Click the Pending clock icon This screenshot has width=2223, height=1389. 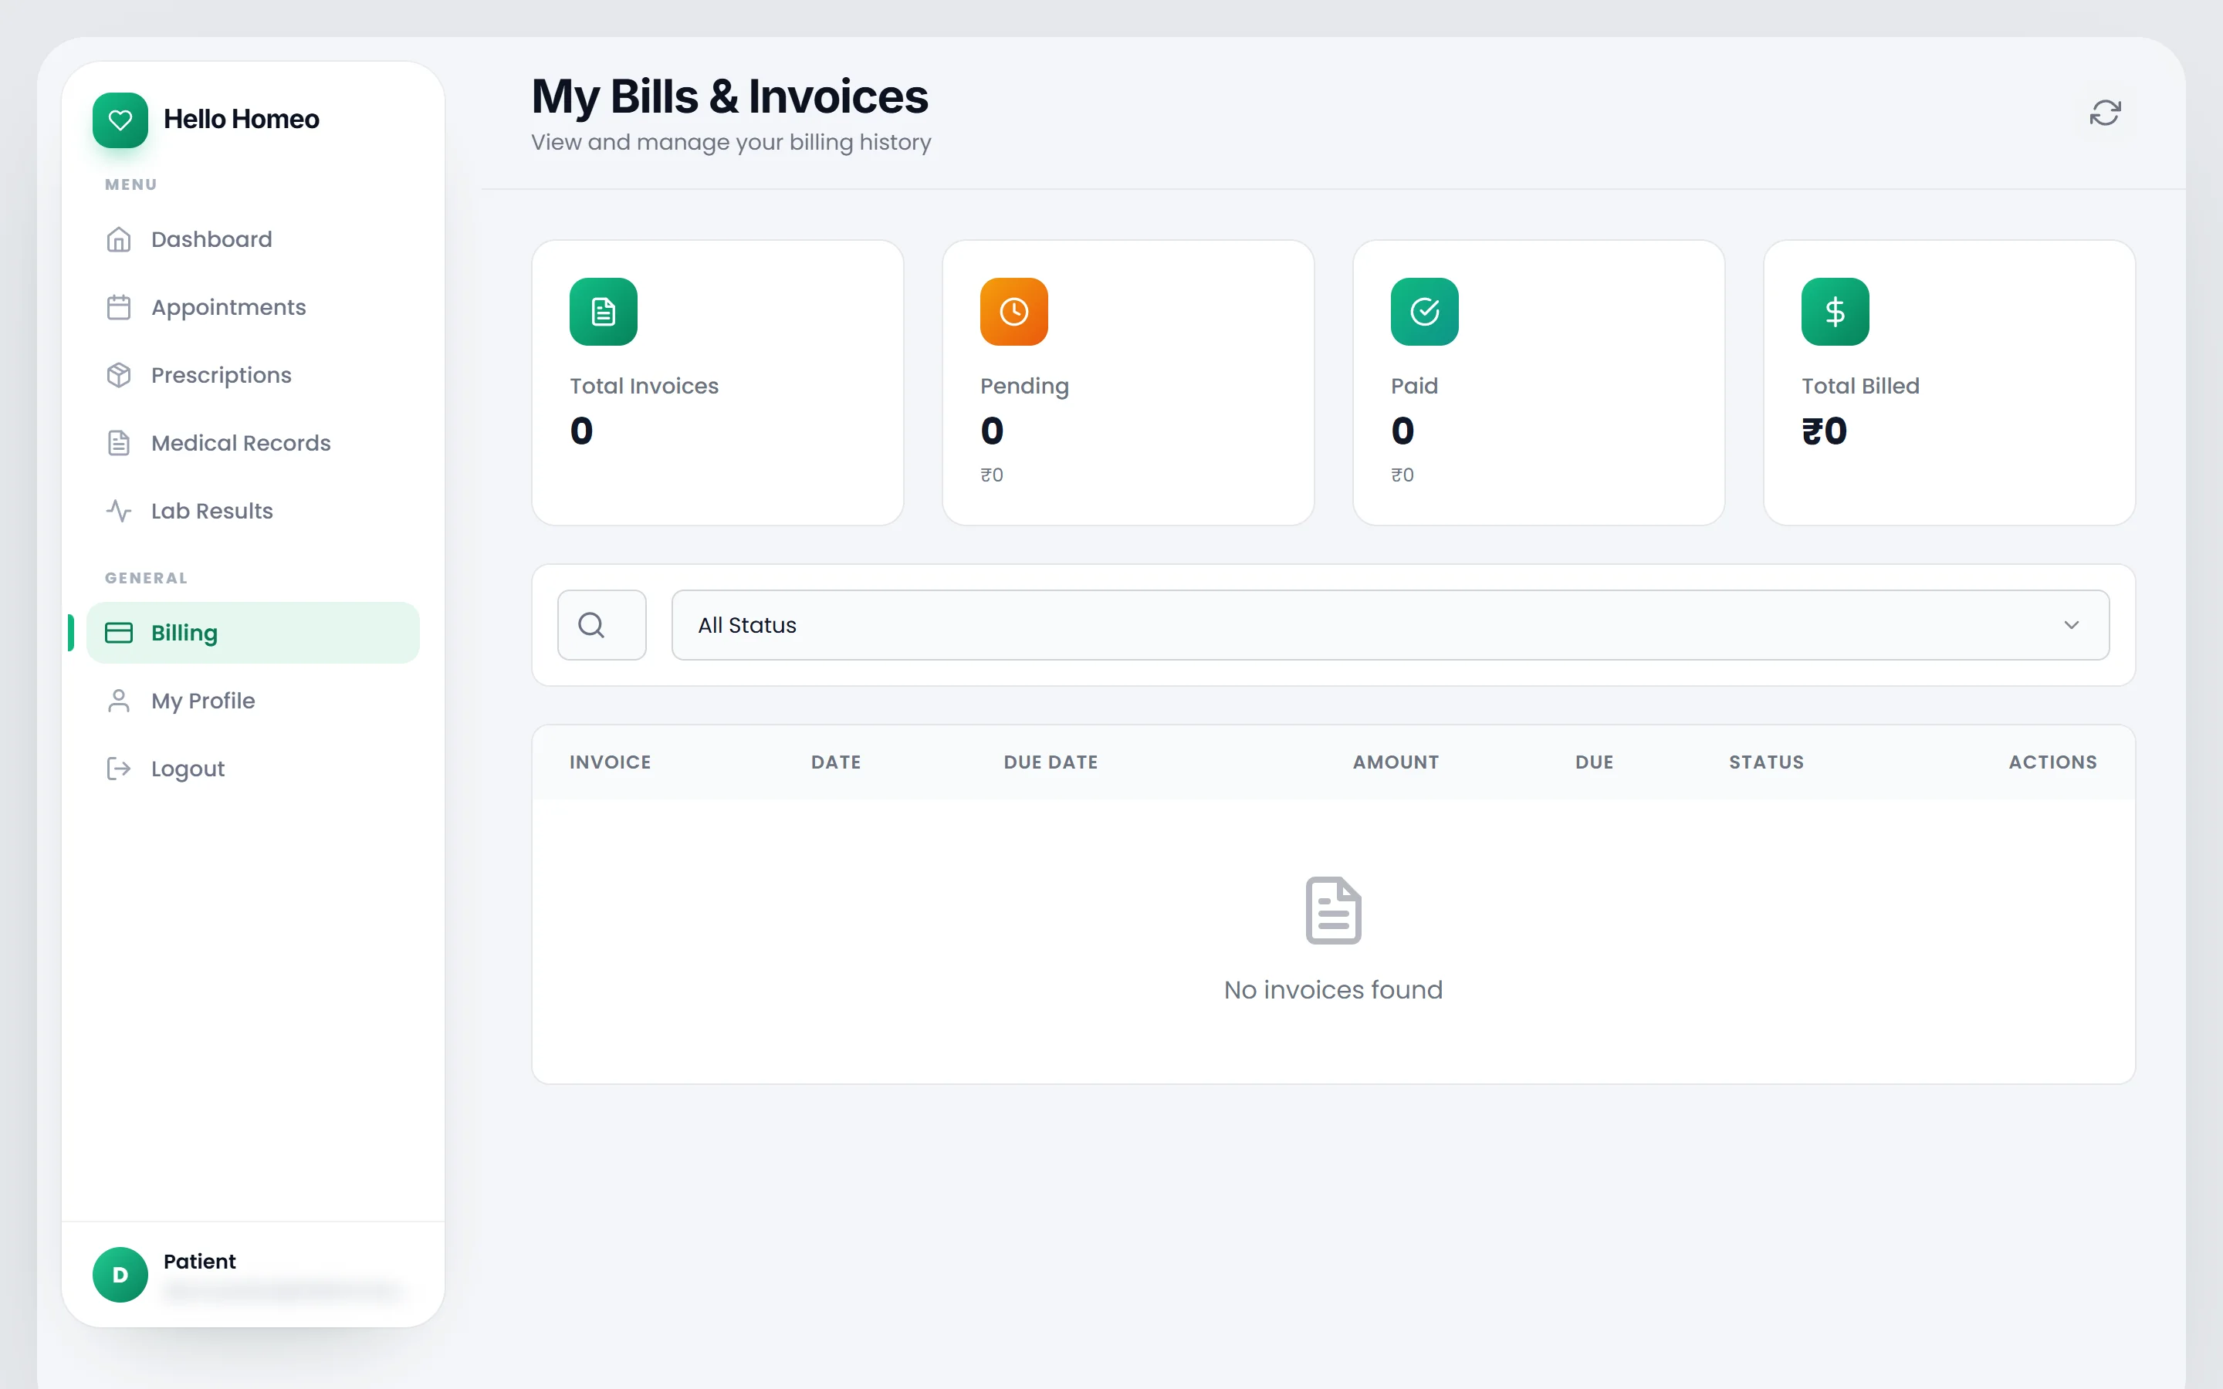click(1014, 312)
